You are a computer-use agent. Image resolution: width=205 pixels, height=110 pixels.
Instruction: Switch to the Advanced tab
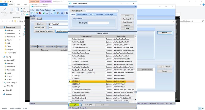point(99,15)
